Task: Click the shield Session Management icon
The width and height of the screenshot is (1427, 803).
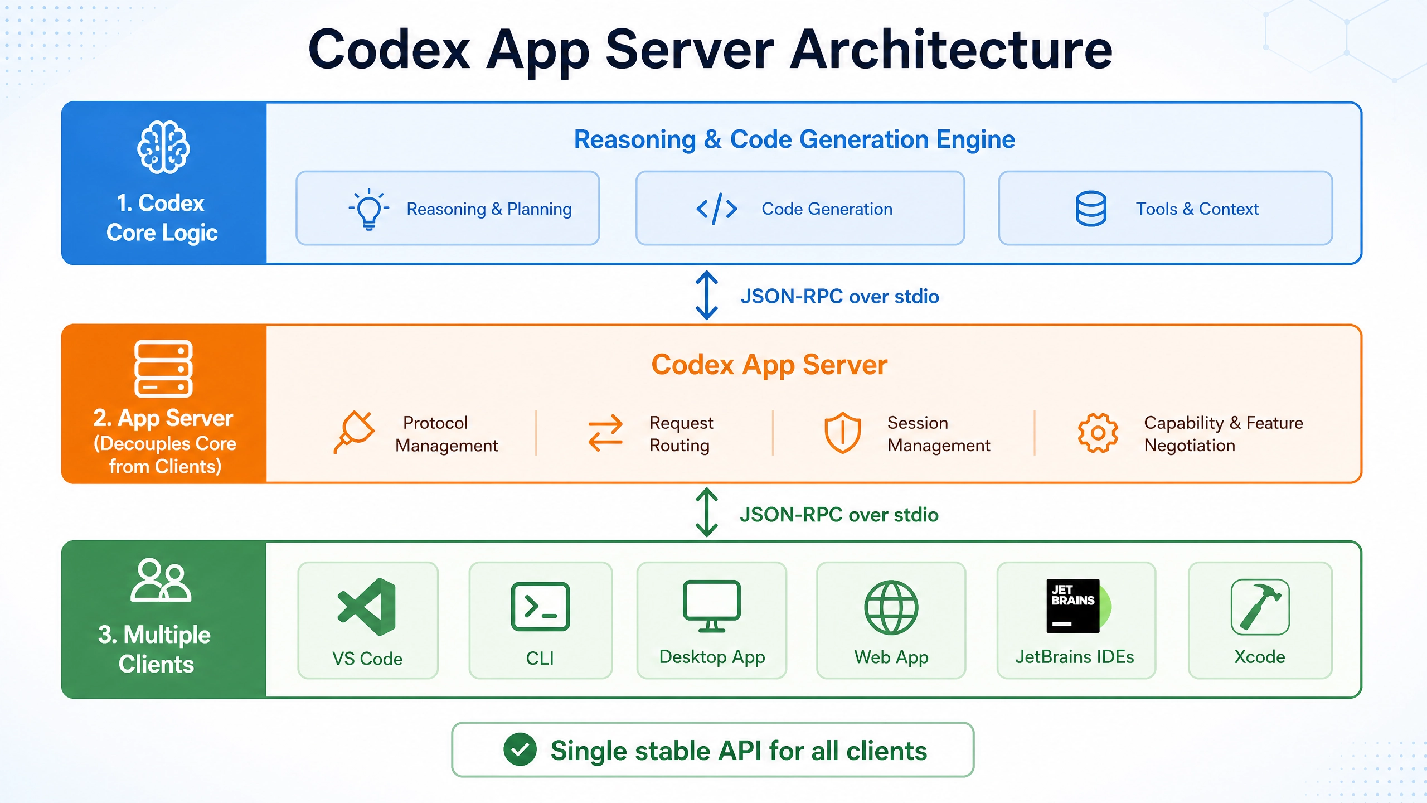Action: point(843,433)
